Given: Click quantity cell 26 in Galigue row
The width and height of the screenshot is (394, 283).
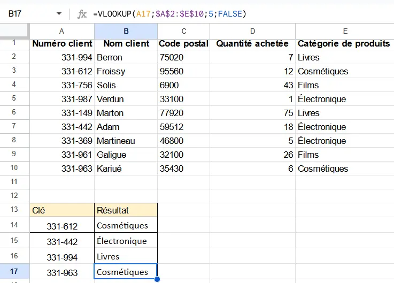Looking at the screenshot, I should pos(252,155).
